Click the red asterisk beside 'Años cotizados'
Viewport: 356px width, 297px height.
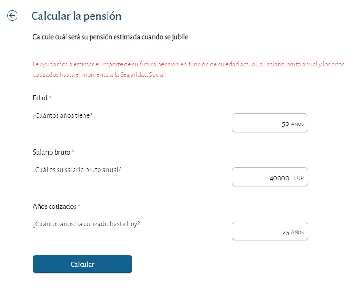(x=79, y=206)
